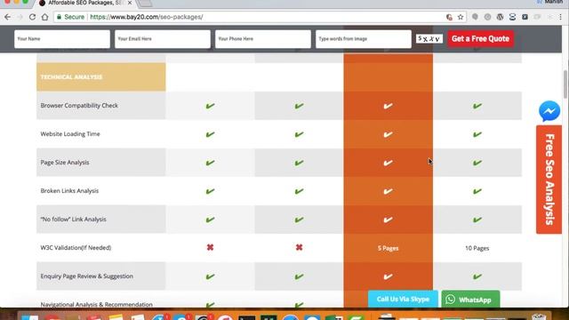Click the browser forward arrow
The height and width of the screenshot is (320, 569).
pos(20,17)
